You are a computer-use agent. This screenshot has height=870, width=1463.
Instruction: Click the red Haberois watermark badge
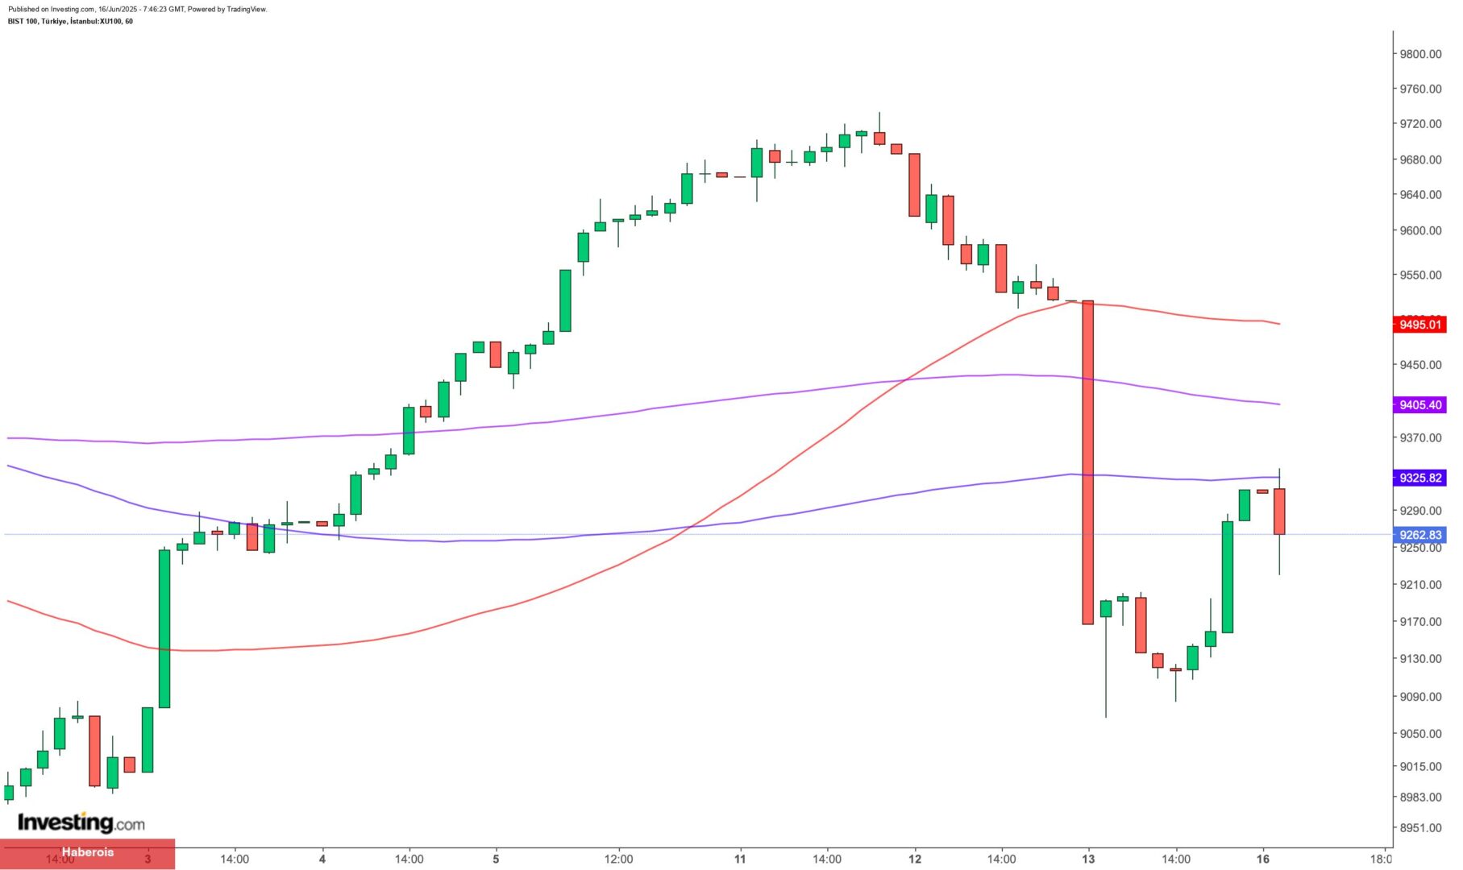(x=87, y=853)
